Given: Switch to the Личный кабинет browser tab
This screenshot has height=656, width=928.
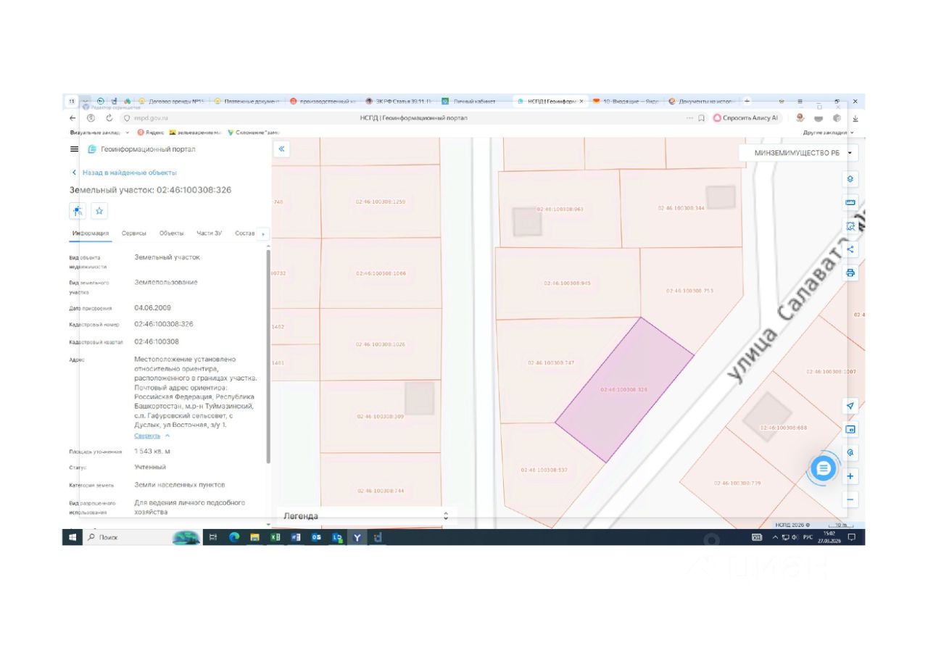Looking at the screenshot, I should click(x=474, y=101).
